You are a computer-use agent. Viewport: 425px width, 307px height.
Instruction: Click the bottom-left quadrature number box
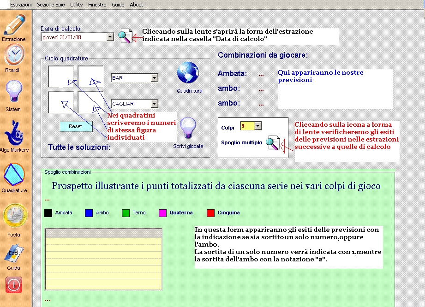[x=61, y=102]
